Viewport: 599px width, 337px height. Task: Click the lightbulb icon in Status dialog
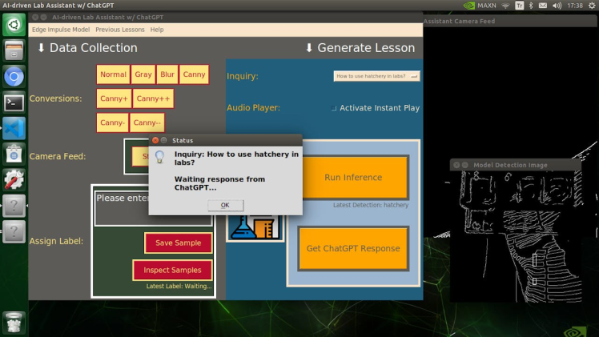click(x=159, y=156)
